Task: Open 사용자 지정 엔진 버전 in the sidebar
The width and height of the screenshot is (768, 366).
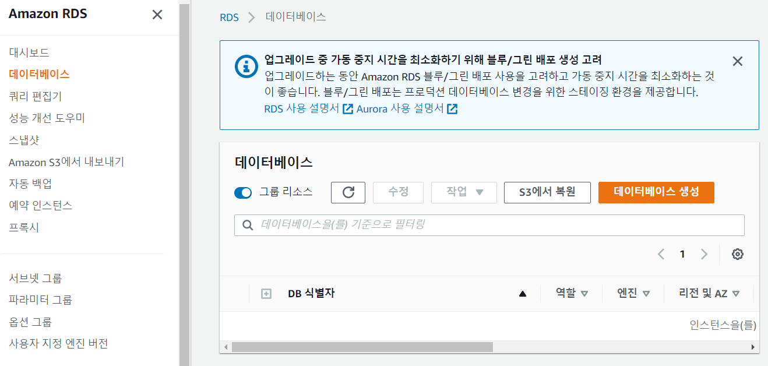Action: [x=58, y=344]
